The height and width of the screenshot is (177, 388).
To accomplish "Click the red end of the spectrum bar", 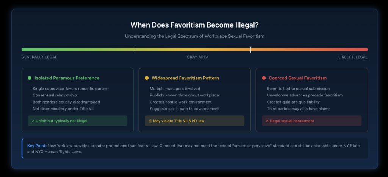I will 366,49.
